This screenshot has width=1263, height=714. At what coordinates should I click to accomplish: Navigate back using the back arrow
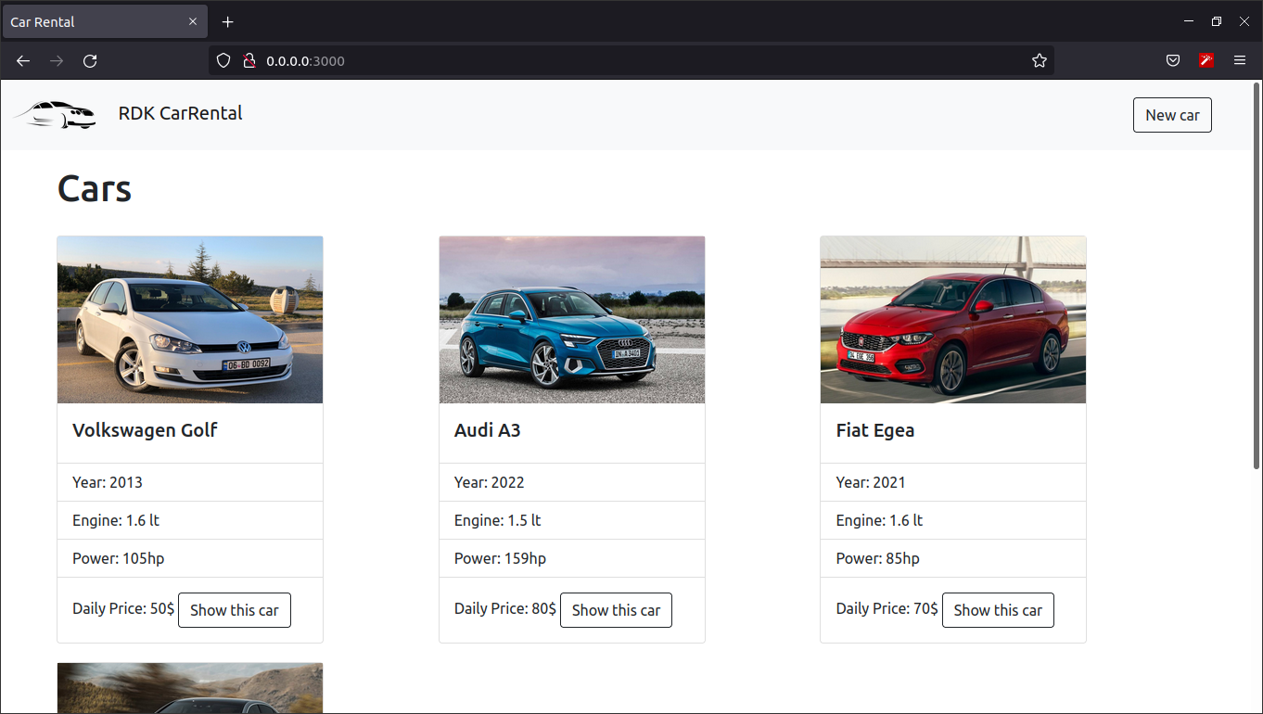point(22,60)
